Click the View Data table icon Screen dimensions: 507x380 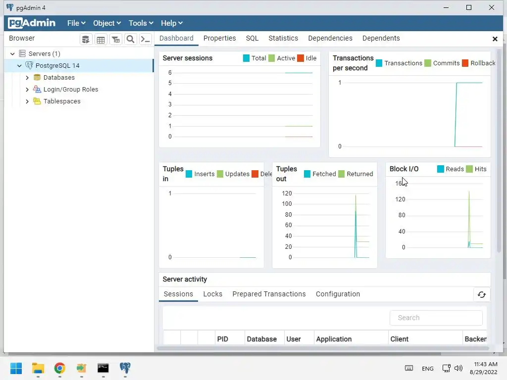[101, 40]
